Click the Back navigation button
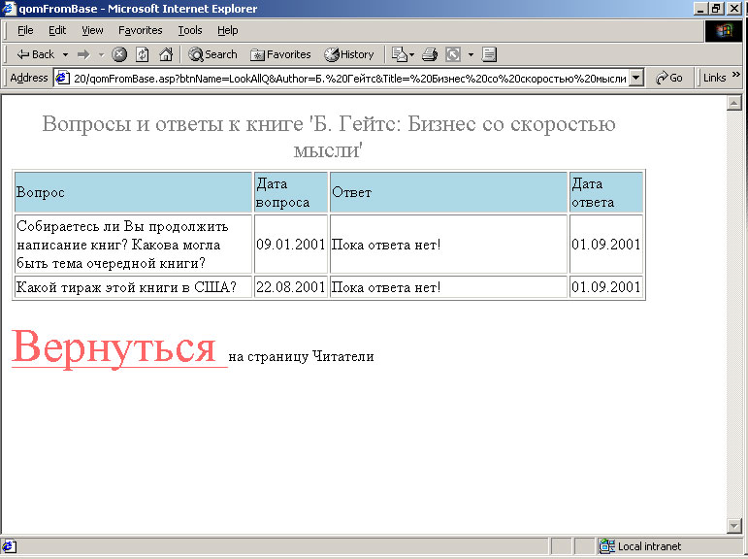This screenshot has width=748, height=559. (36, 54)
